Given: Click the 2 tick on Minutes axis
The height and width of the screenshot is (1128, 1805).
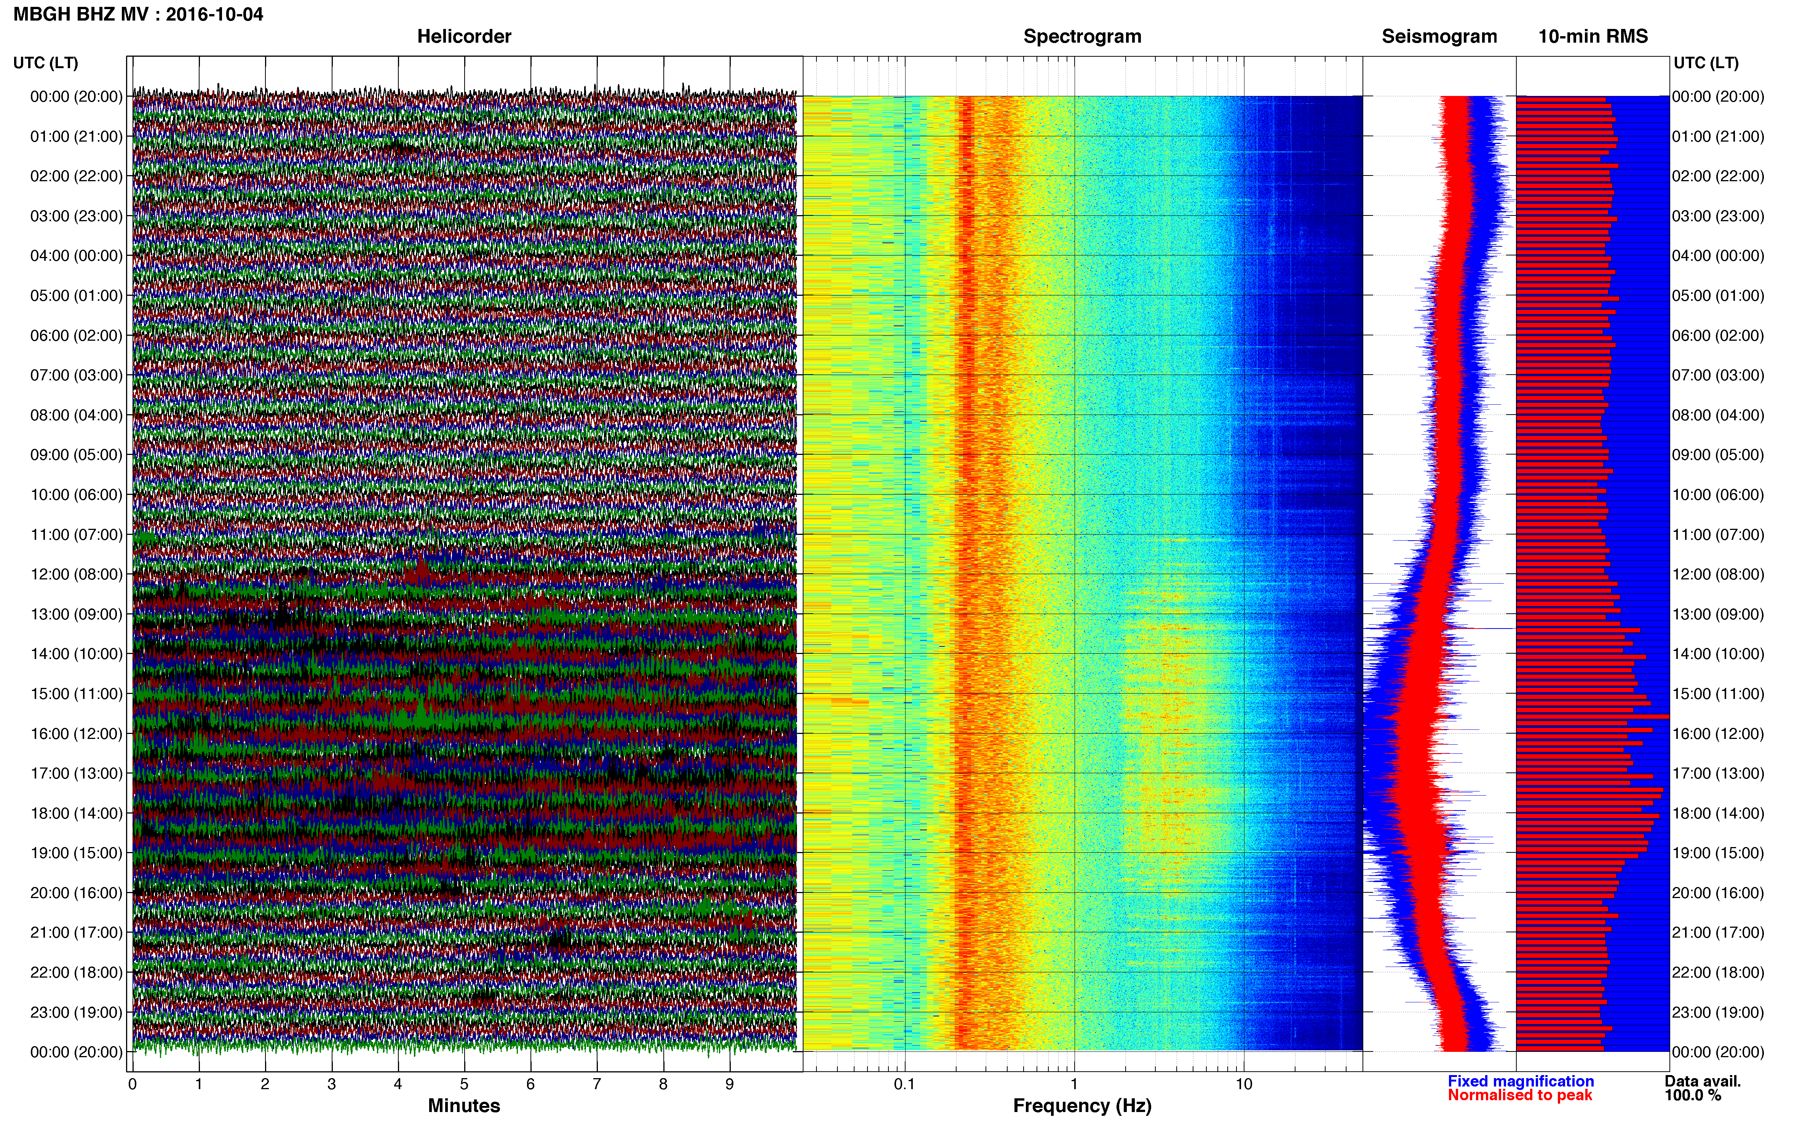Looking at the screenshot, I should click(265, 1084).
